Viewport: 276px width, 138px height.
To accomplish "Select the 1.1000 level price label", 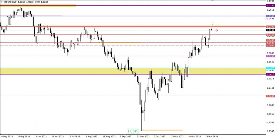I will click(270, 96).
